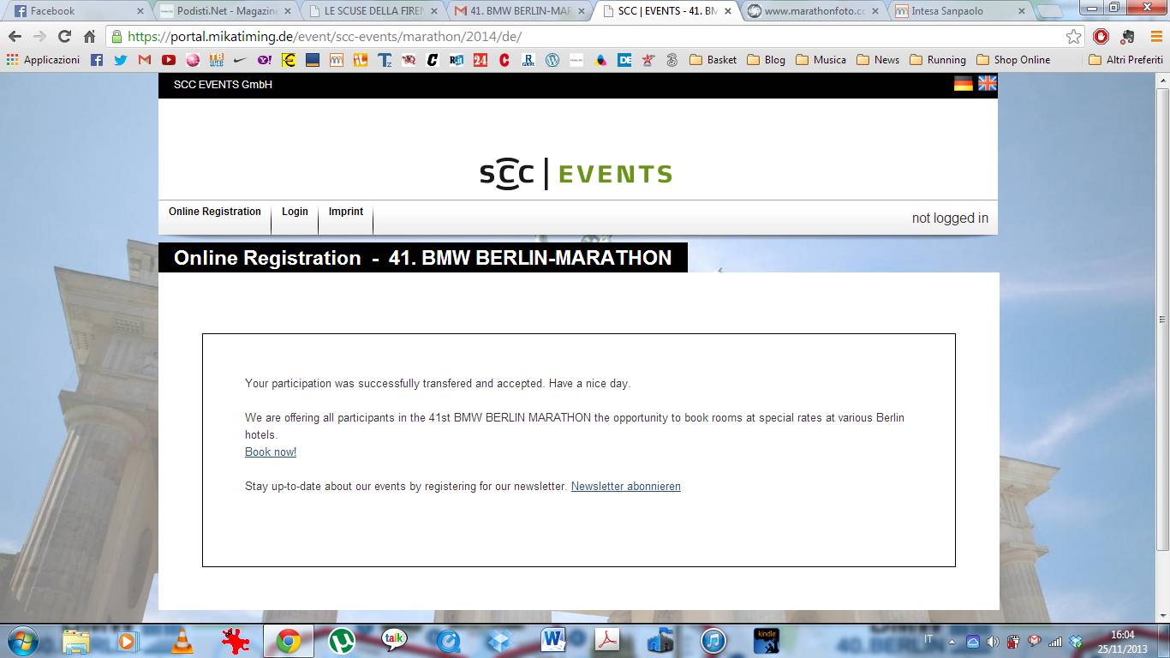Click the Evernote extension icon
The width and height of the screenshot is (1170, 658).
coord(1127,37)
